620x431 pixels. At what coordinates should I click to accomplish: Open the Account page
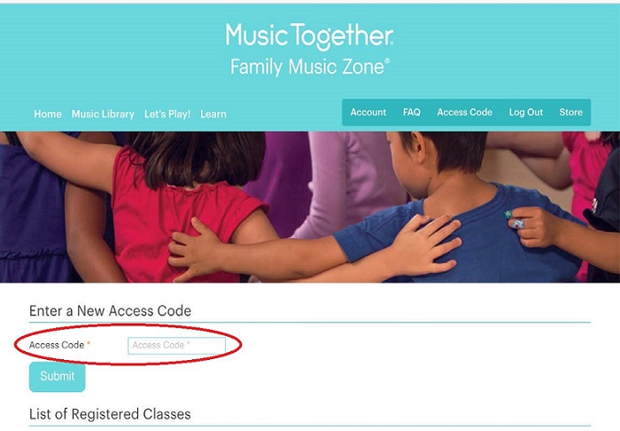click(368, 113)
